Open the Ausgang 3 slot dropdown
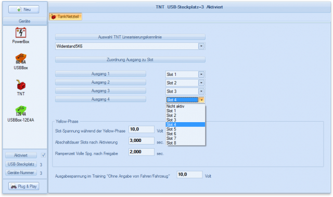333x197 pixels. 201,91
